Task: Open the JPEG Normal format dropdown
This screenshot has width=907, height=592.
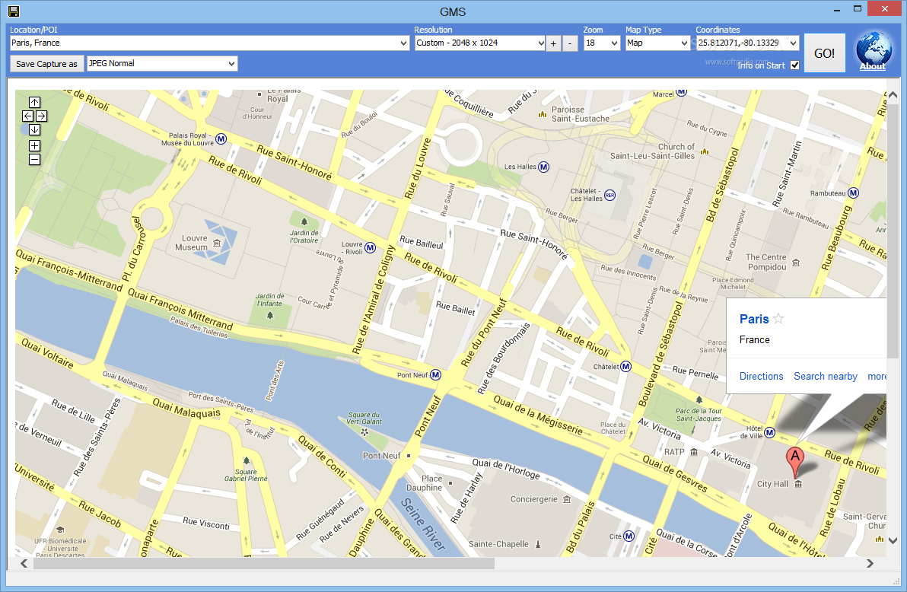Action: (231, 64)
